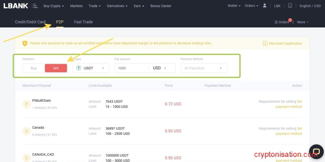Click the Merchant Application bookmark icon
The width and height of the screenshot is (325, 162).
pos(265,43)
